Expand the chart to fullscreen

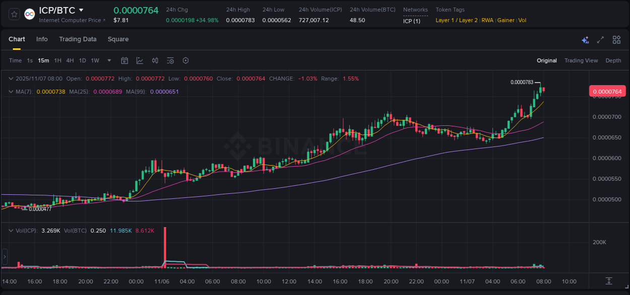[600, 39]
